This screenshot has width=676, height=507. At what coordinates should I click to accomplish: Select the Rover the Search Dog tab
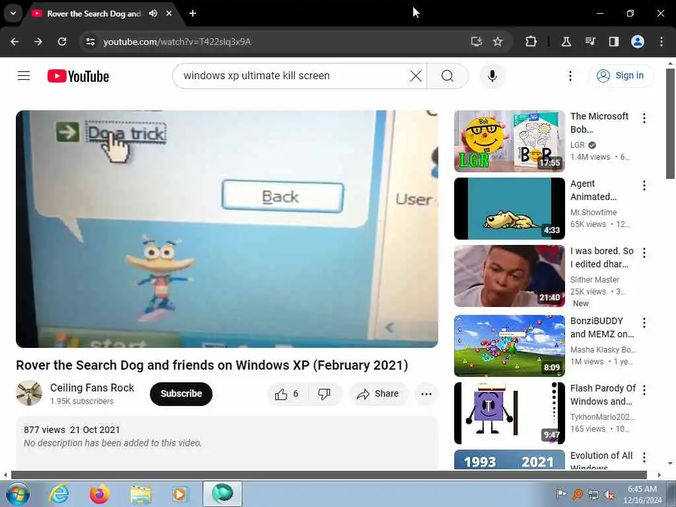94,13
